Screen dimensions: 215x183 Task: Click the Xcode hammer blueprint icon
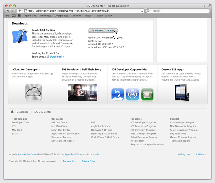[x=20, y=36]
